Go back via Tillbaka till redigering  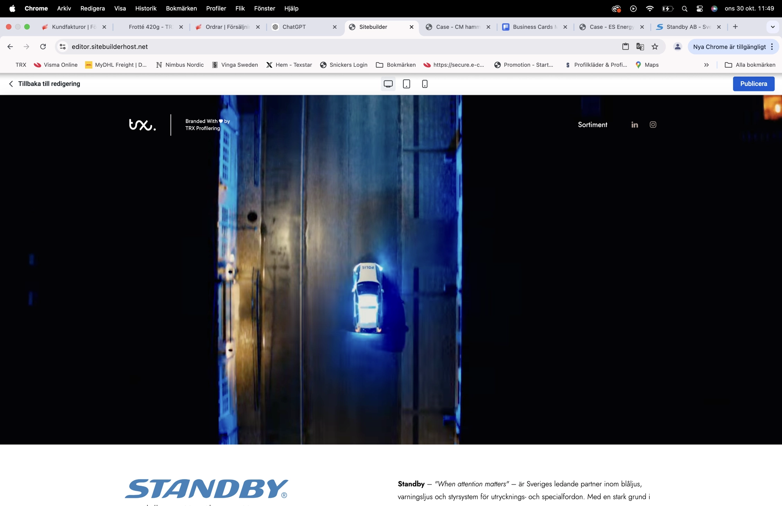click(x=44, y=84)
